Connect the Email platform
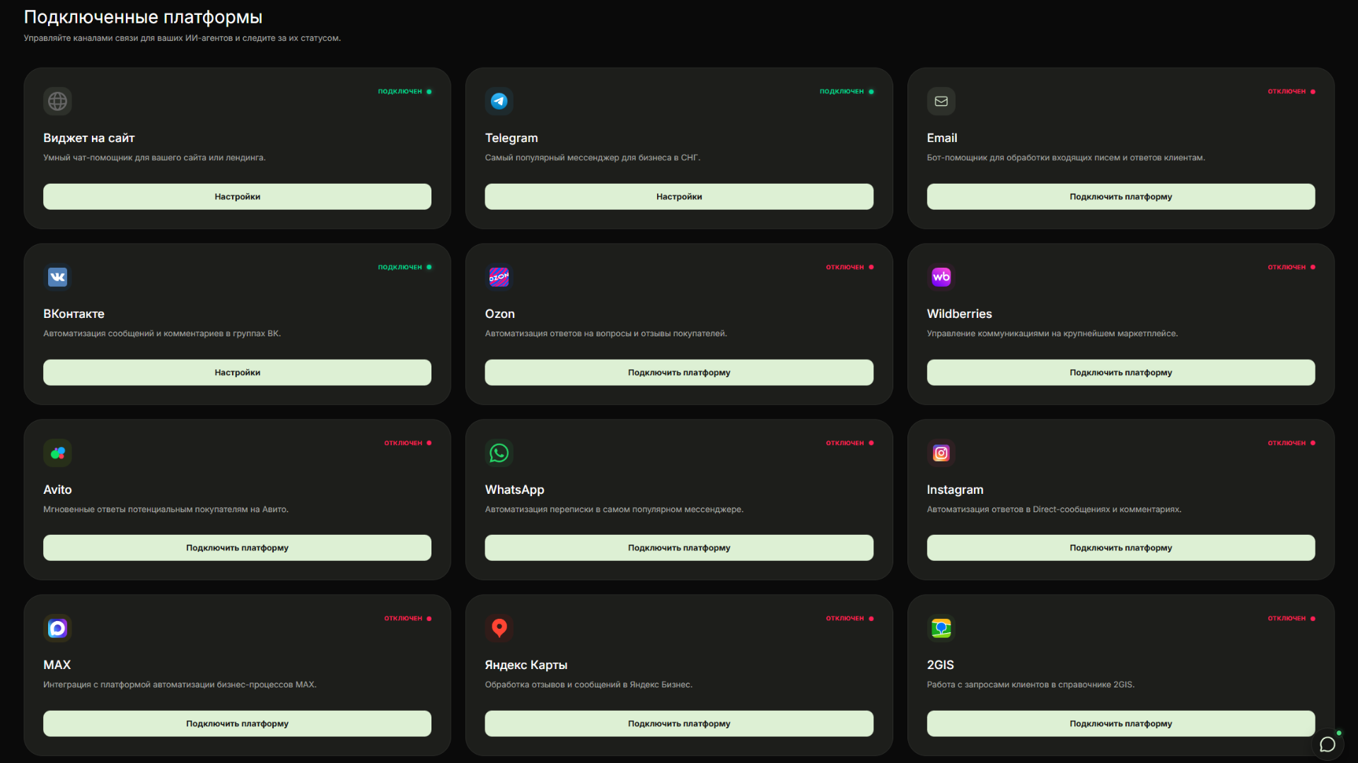 tap(1120, 196)
